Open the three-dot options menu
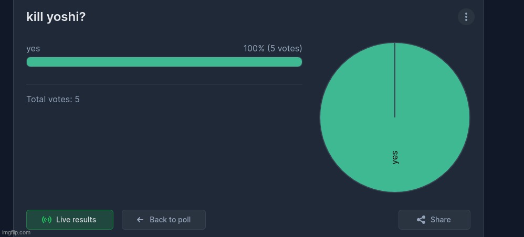 (466, 17)
